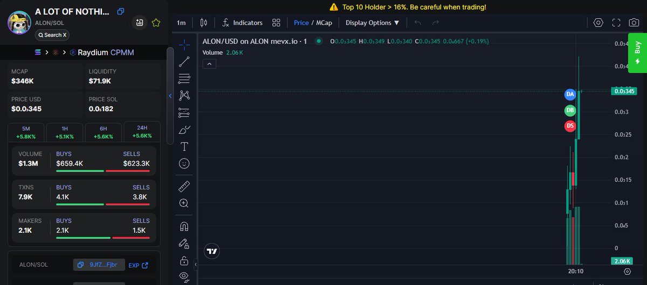
Task: Click the Search X button
Action: tap(52, 35)
